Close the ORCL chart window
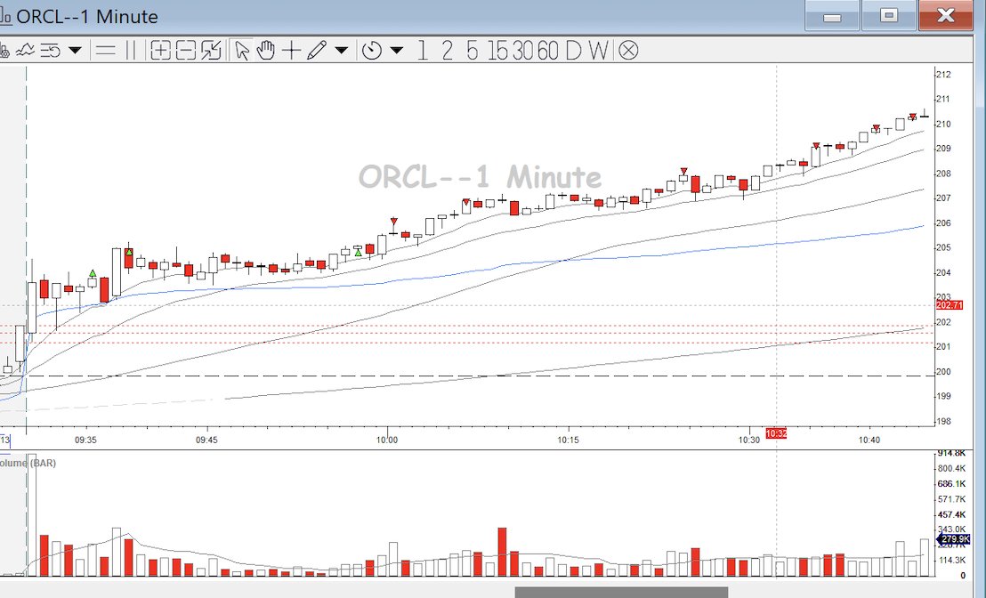Viewport: 986px width, 598px height. (x=946, y=15)
